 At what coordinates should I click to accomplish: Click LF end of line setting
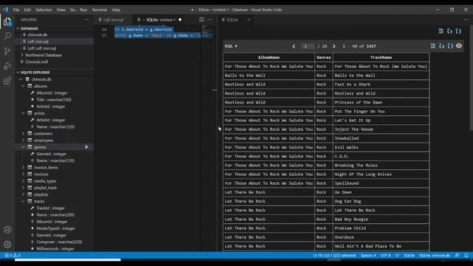pos(397,255)
